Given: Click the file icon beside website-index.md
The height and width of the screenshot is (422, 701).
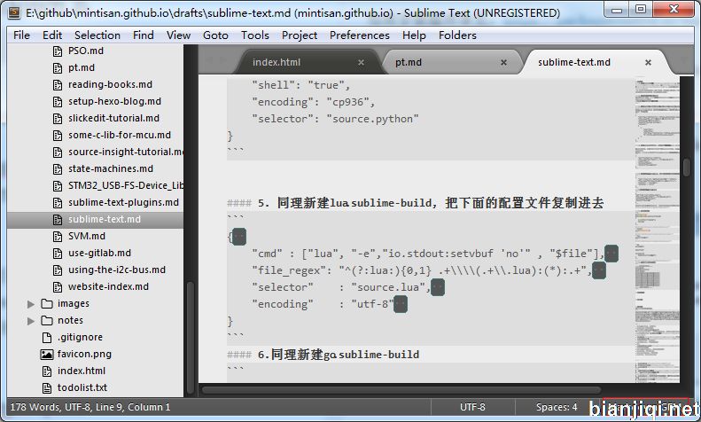Looking at the screenshot, I should pyautogui.click(x=58, y=287).
